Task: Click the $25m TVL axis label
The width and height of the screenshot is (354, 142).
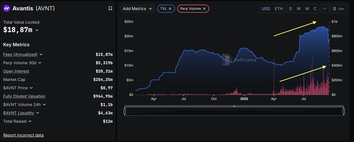Action: pyautogui.click(x=129, y=21)
